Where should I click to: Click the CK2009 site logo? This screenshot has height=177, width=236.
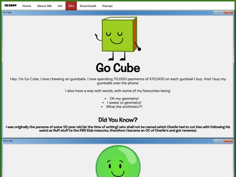click(x=10, y=6)
